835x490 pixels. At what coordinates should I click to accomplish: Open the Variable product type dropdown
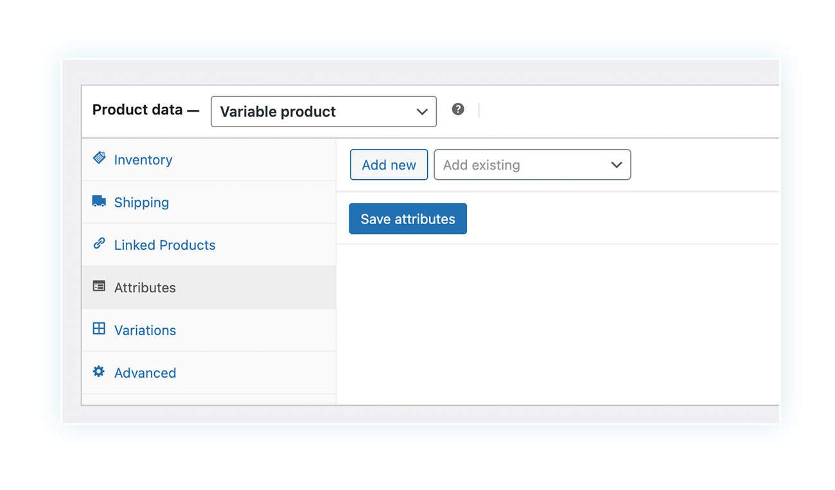[x=324, y=112]
